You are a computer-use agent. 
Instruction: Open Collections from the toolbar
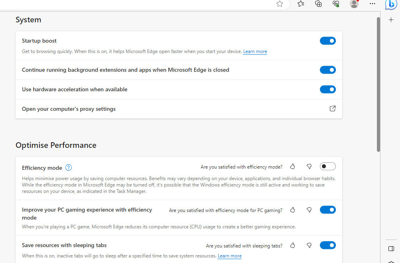coord(318,4)
